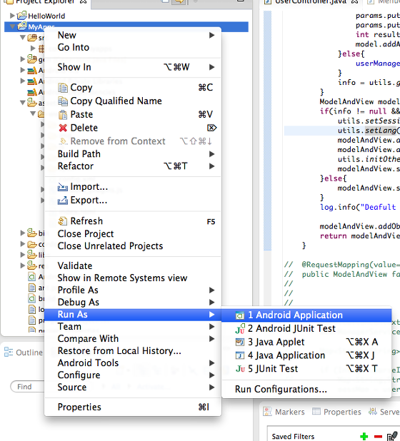Click the Properties view icon
Viewport: 400px width, 441px height.
pos(316,412)
